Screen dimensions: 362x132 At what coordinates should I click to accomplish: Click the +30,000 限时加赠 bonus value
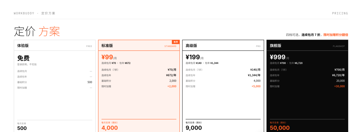tap(339, 86)
